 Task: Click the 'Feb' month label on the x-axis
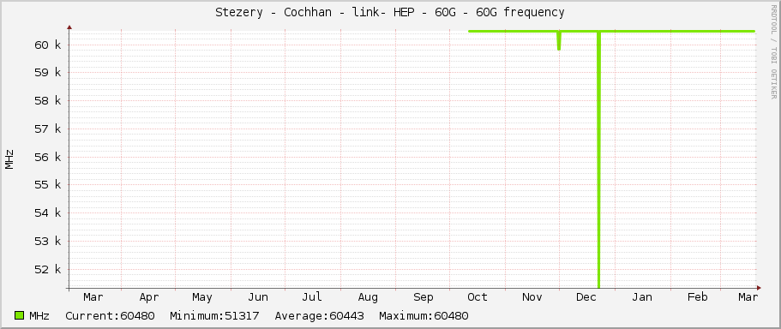pyautogui.click(x=697, y=297)
